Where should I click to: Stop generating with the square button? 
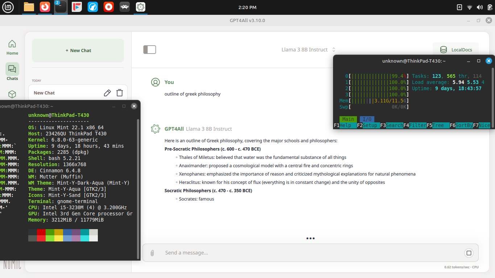[x=469, y=253]
